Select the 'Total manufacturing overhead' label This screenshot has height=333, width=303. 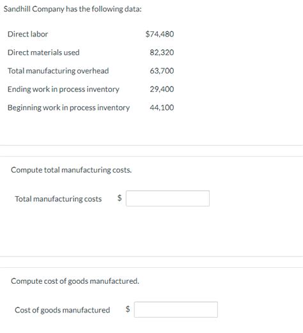[x=58, y=71]
